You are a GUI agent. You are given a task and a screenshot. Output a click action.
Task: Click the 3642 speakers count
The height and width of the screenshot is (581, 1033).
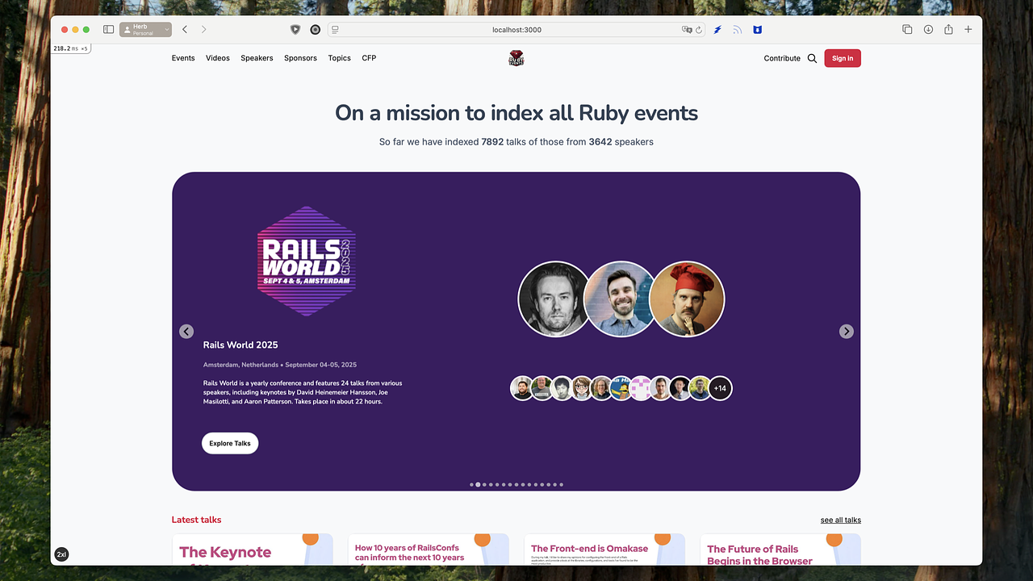[x=600, y=142]
